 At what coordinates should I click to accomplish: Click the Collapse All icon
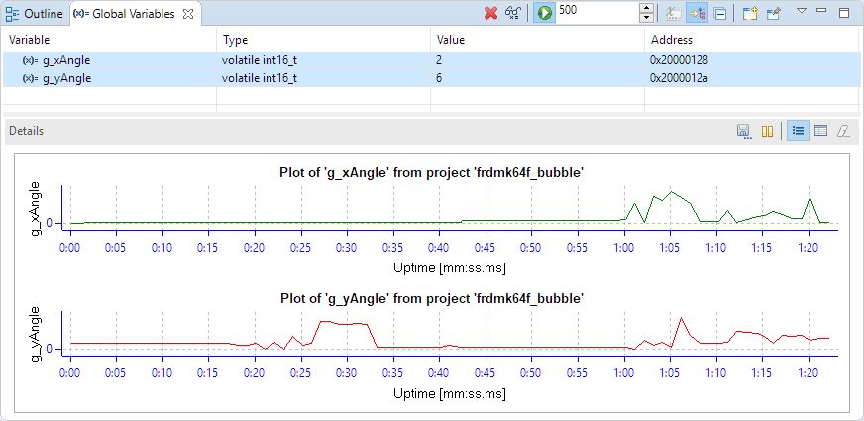(719, 13)
